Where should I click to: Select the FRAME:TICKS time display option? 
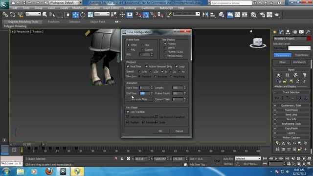[x=165, y=52]
